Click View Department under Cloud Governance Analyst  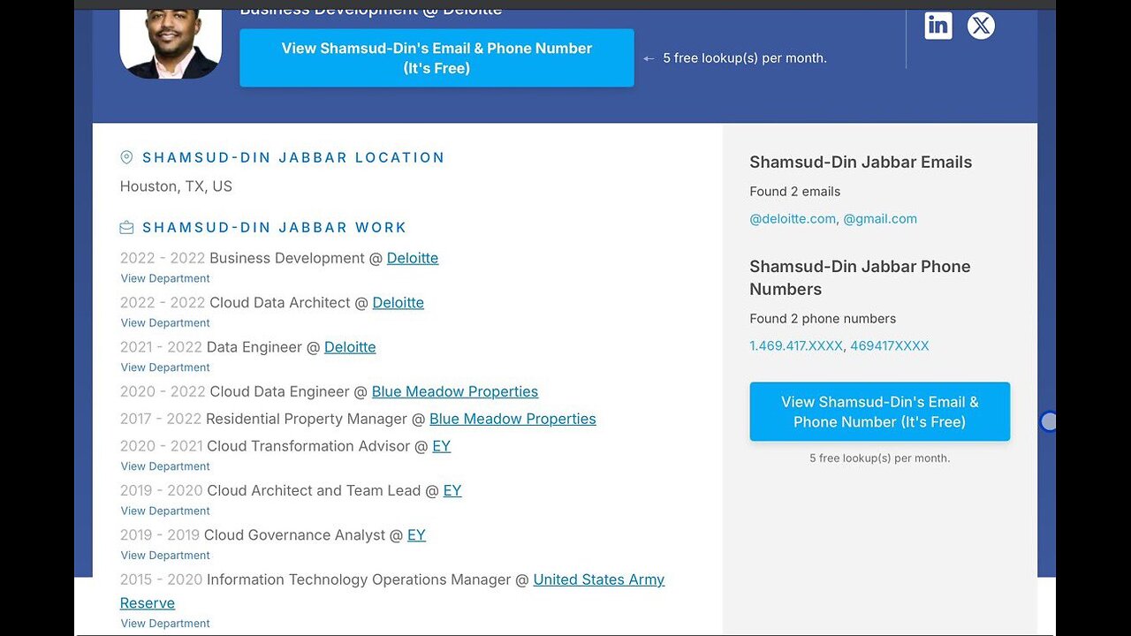[165, 556]
